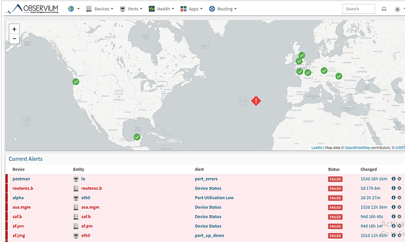The width and height of the screenshot is (405, 242).
Task: Click the green marker near Mexico
Action: point(137,137)
